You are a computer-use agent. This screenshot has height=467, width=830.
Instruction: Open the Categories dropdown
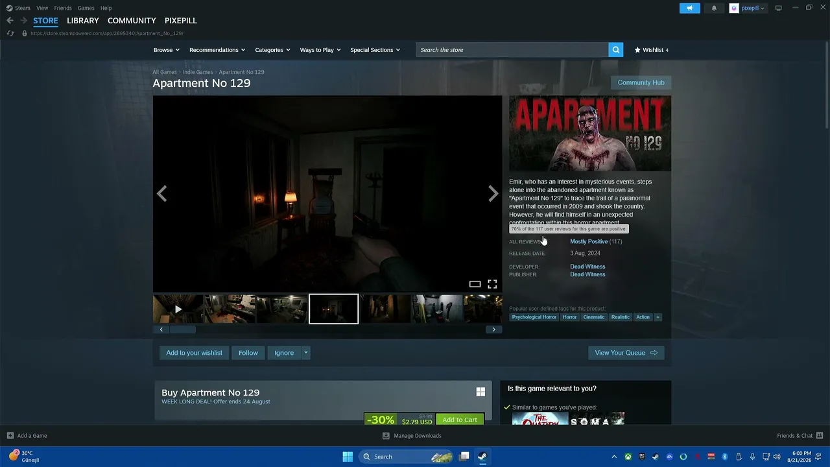click(272, 50)
